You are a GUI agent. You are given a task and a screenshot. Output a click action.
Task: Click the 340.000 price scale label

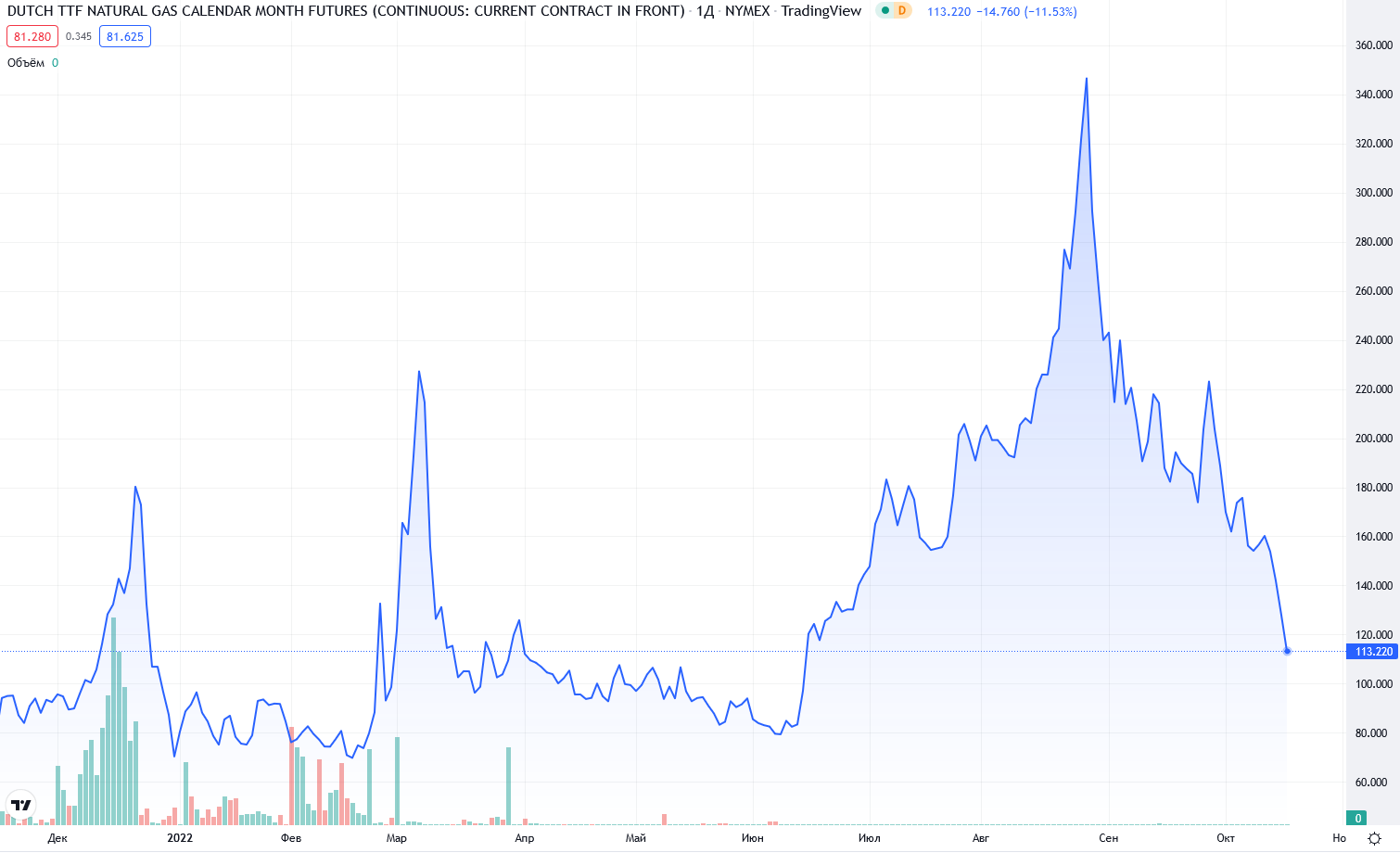pos(1373,95)
